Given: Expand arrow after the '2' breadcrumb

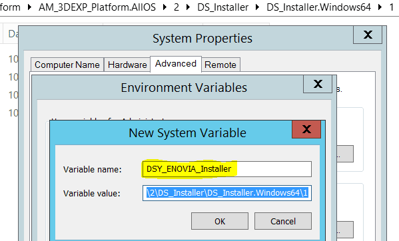Looking at the screenshot, I should [189, 7].
